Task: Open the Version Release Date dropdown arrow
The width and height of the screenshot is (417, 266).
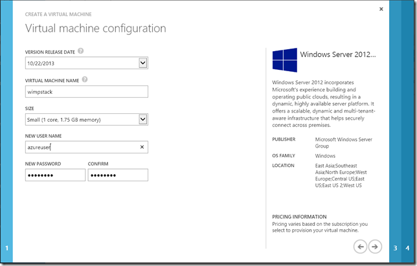Action: click(x=143, y=63)
